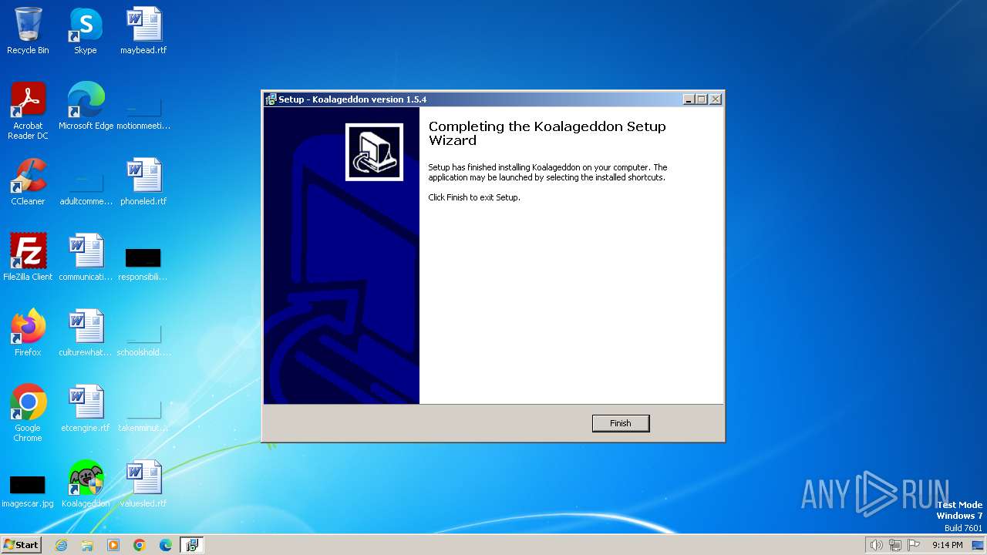
Task: Open Windows Explorer from taskbar
Action: 87,545
